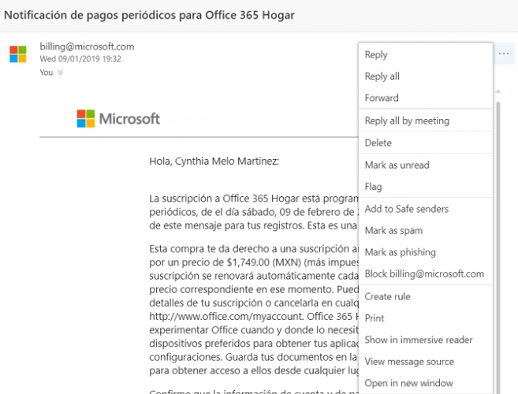
Task: Select Reply all by meeting
Action: 426,121
